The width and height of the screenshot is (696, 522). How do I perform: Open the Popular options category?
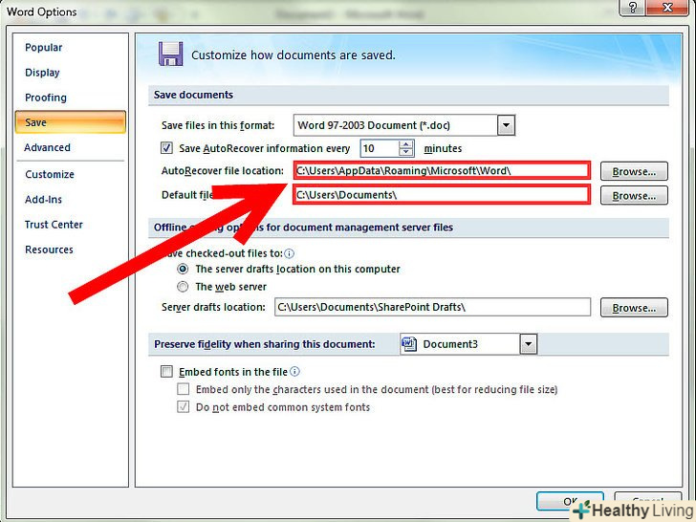44,48
